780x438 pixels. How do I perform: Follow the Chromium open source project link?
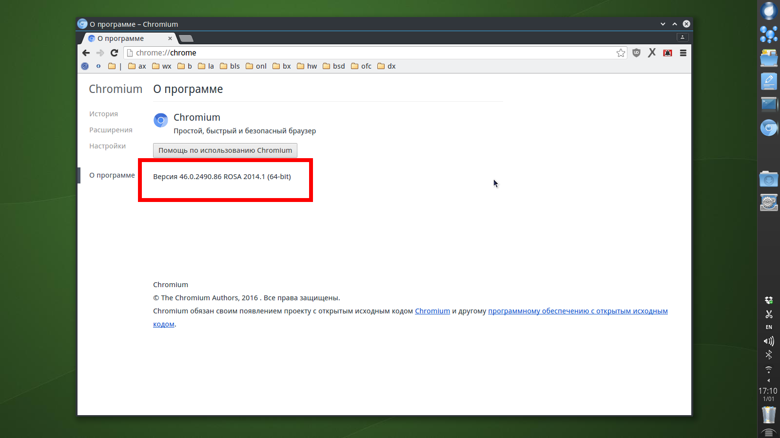432,311
